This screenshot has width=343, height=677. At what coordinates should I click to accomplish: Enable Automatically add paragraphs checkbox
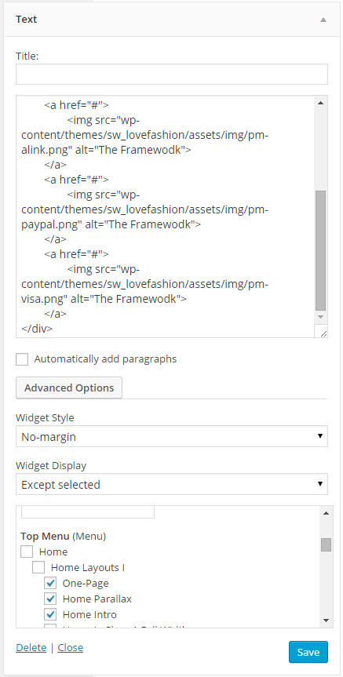(22, 359)
